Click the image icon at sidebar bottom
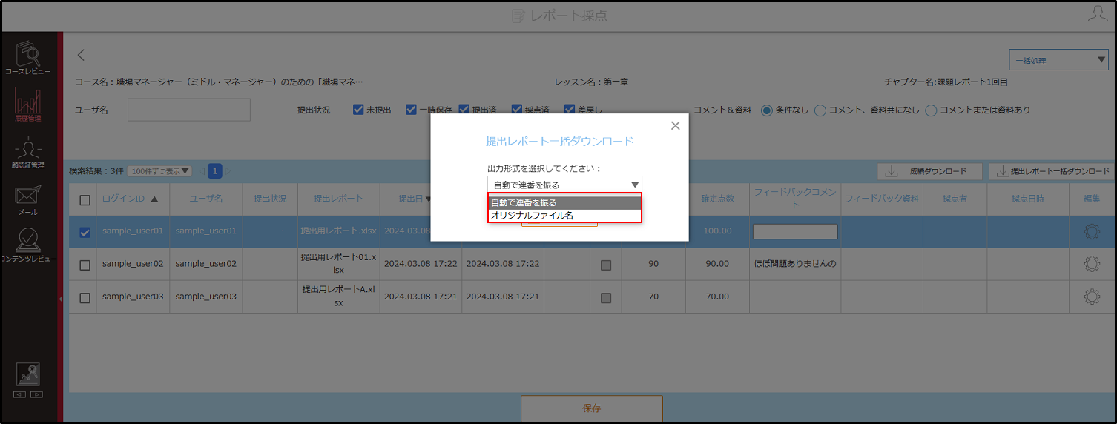This screenshot has width=1117, height=424. [28, 374]
